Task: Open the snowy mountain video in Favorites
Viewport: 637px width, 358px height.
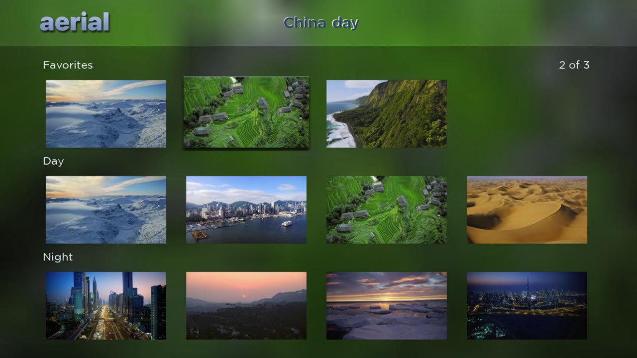Action: click(106, 113)
